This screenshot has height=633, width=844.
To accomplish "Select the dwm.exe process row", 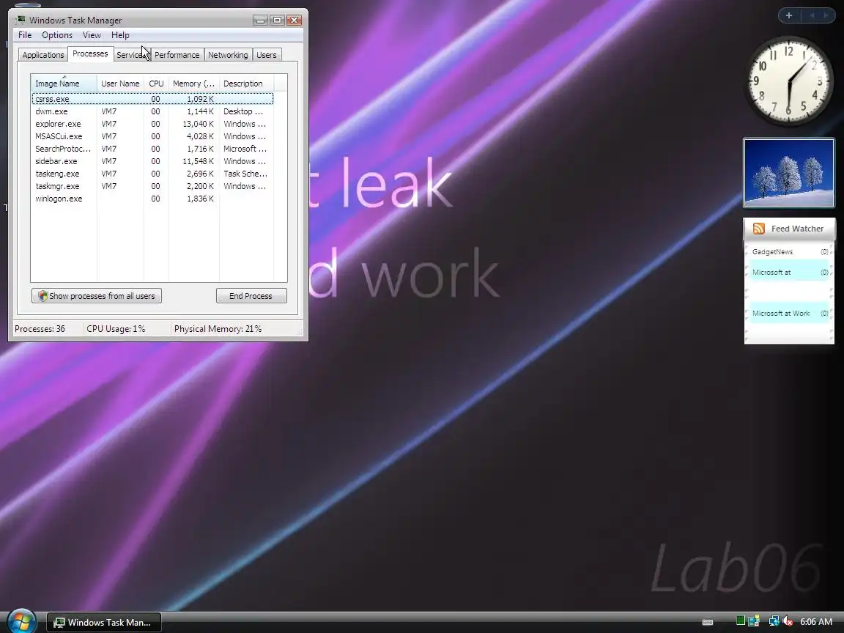I will [153, 111].
